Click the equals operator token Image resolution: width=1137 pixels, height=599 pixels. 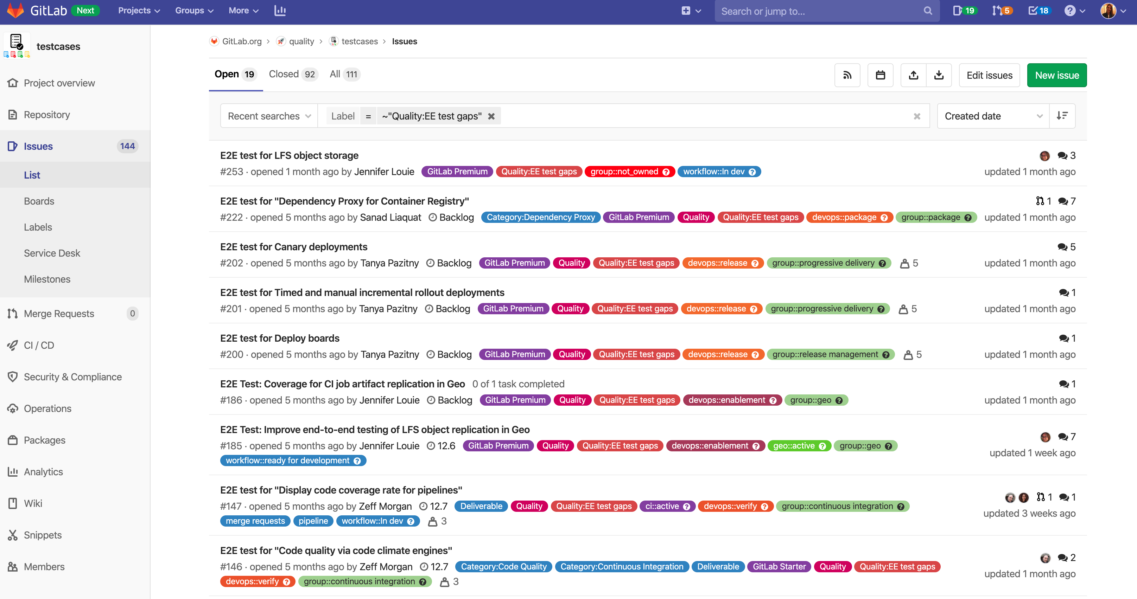tap(368, 116)
